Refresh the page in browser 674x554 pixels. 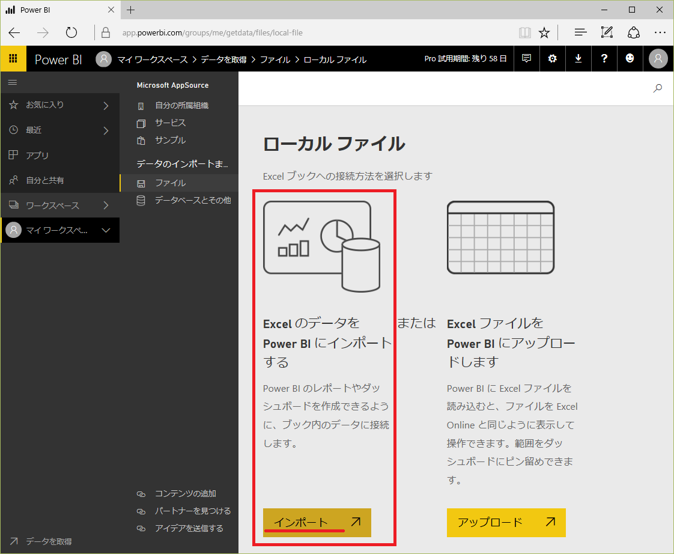(x=71, y=32)
